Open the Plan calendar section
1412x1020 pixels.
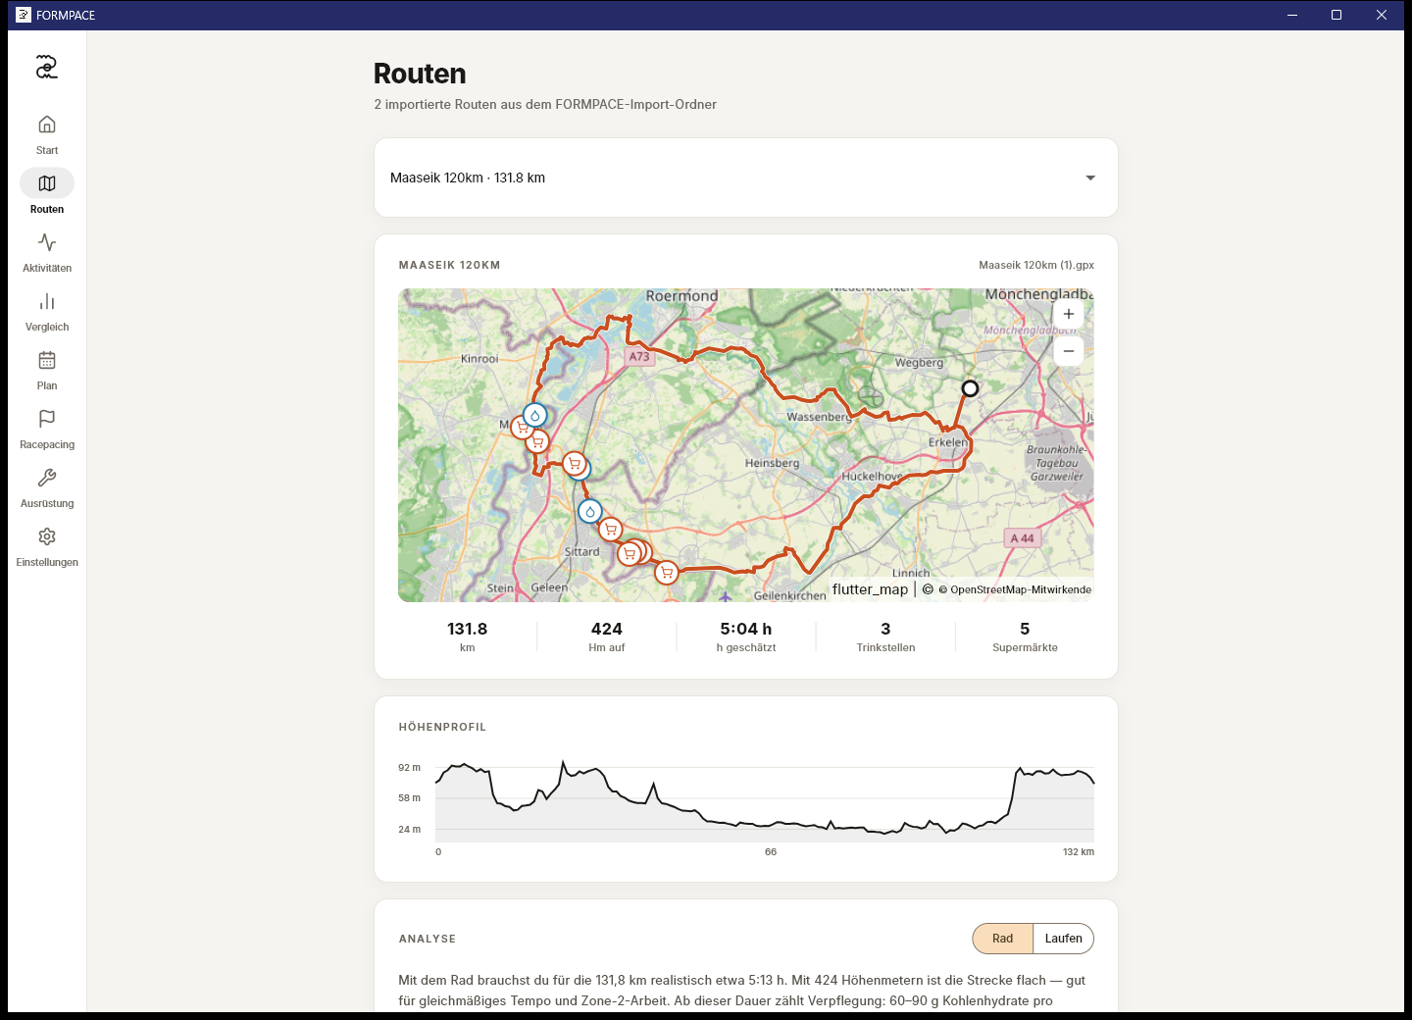(46, 370)
